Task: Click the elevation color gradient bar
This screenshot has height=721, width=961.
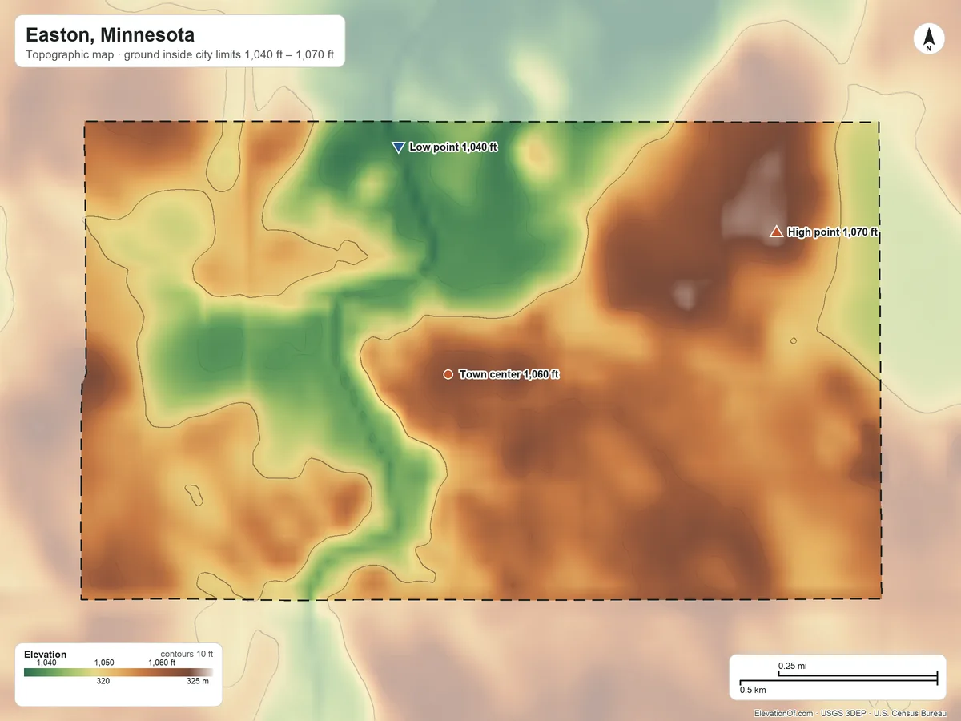Action: click(x=119, y=672)
